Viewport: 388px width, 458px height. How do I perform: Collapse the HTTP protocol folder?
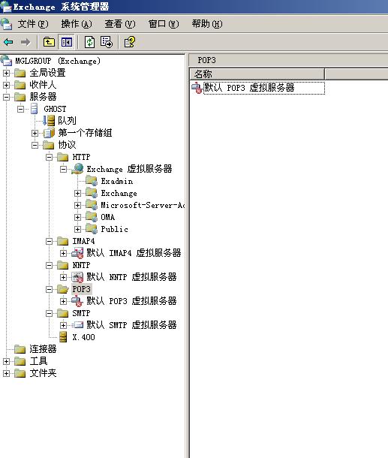point(49,157)
